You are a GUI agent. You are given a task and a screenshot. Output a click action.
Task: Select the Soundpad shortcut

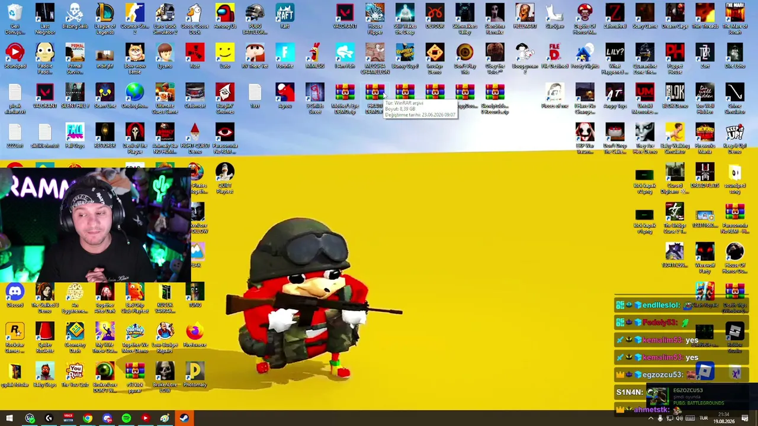click(15, 56)
